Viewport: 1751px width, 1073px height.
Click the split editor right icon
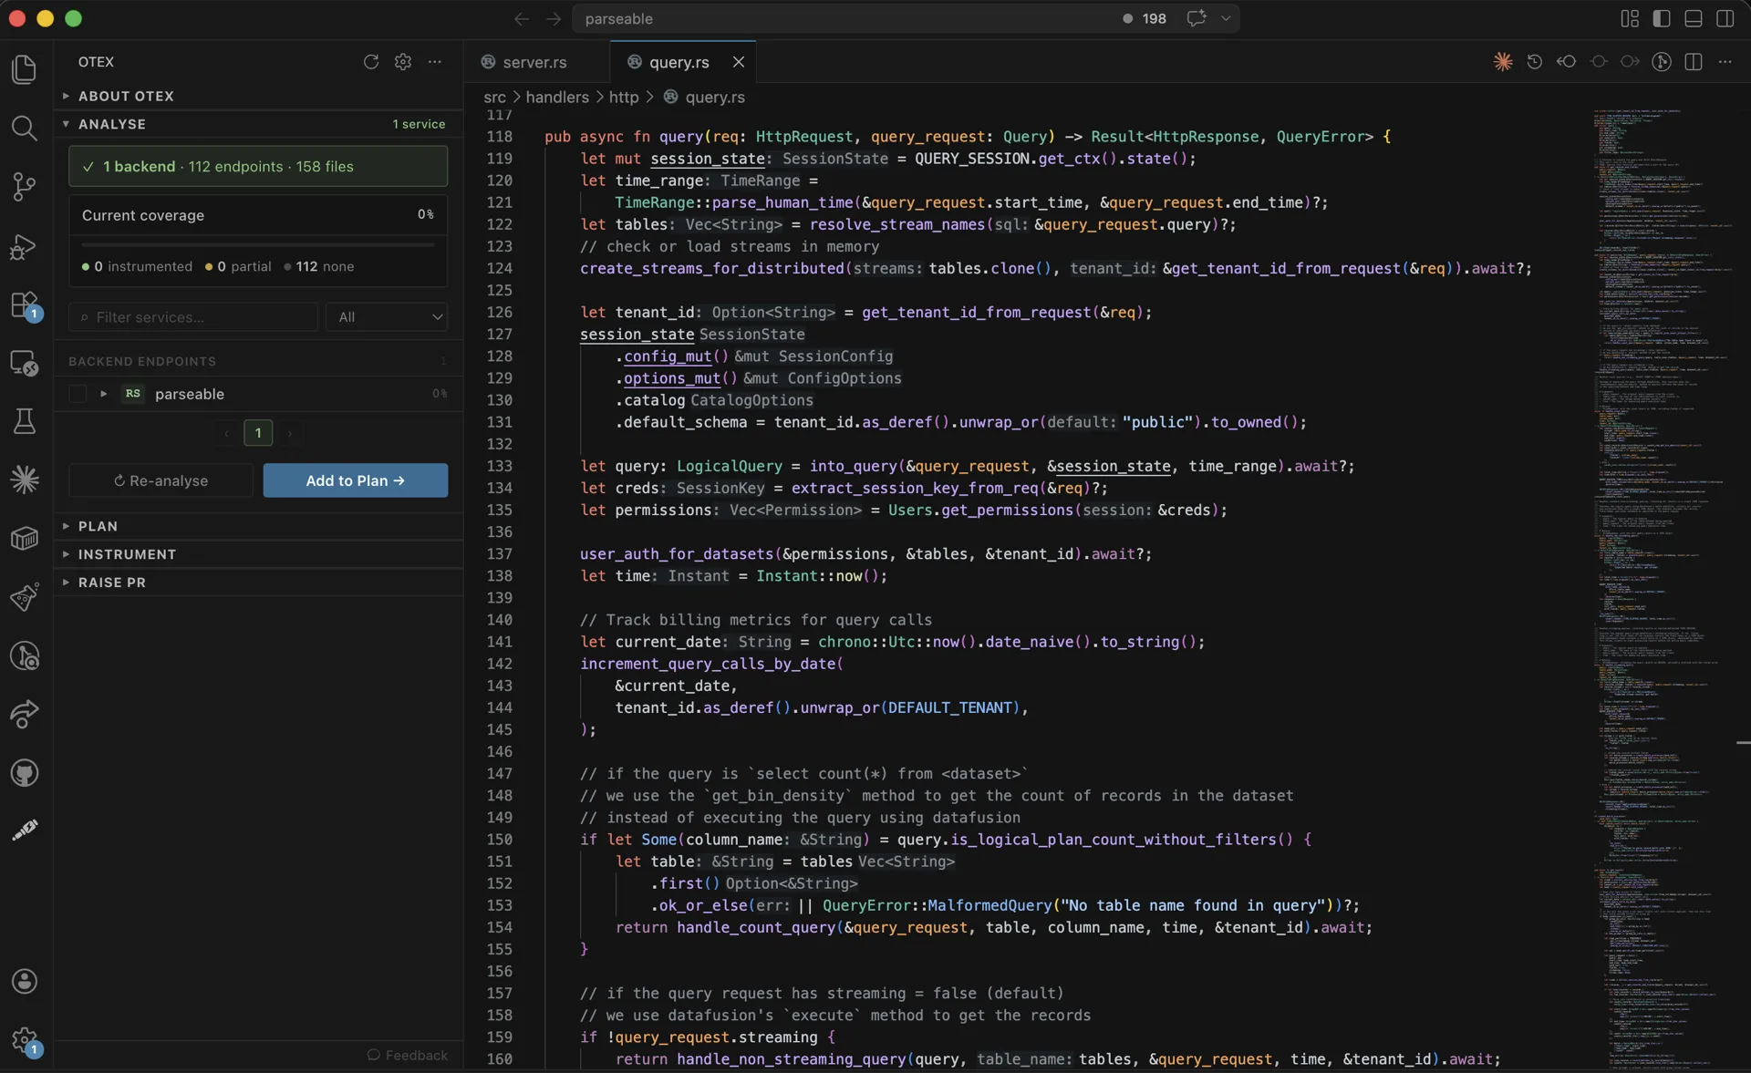[x=1694, y=62]
